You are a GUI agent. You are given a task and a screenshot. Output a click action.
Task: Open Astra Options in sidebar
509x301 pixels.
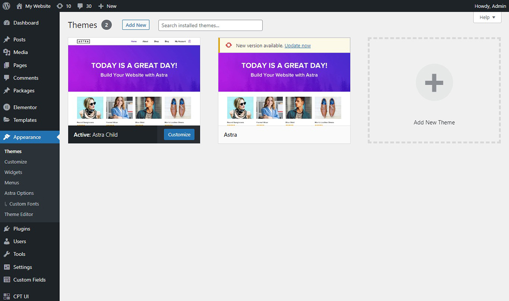coord(19,193)
